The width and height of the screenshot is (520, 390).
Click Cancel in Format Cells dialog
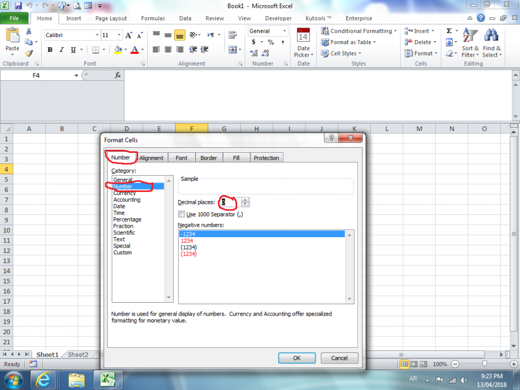tap(339, 358)
